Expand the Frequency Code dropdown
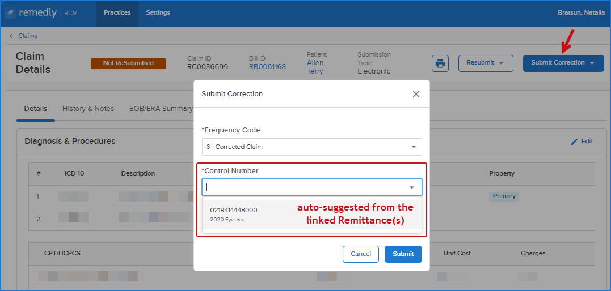611x291 pixels. click(x=311, y=147)
